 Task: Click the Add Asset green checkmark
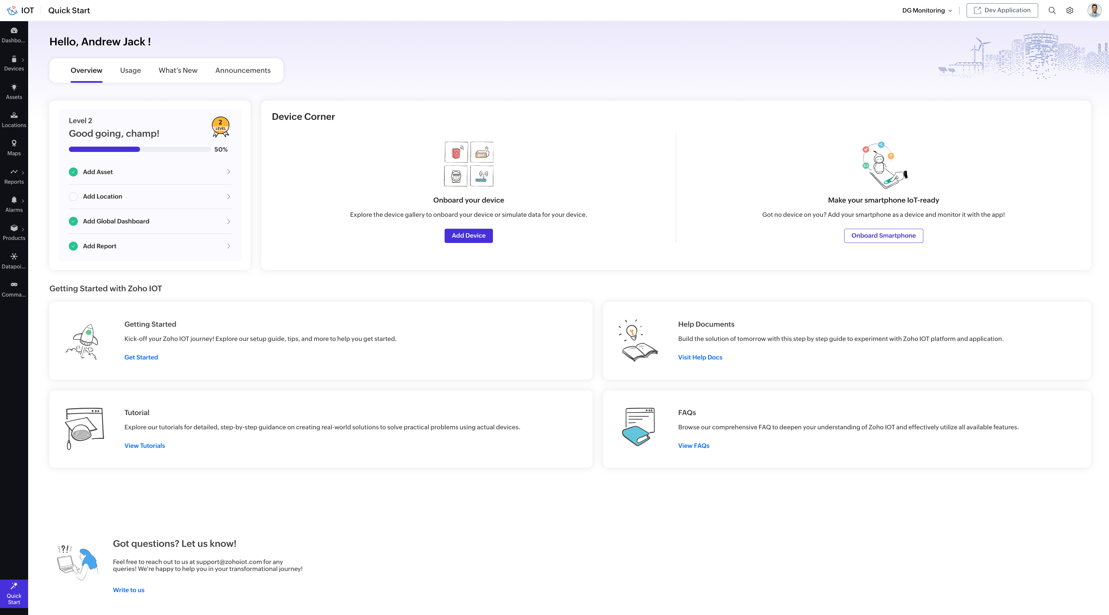73,172
